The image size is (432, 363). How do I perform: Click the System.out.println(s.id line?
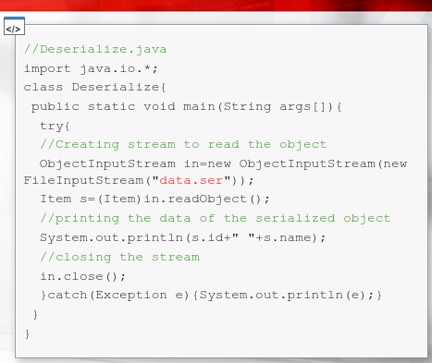coord(182,237)
